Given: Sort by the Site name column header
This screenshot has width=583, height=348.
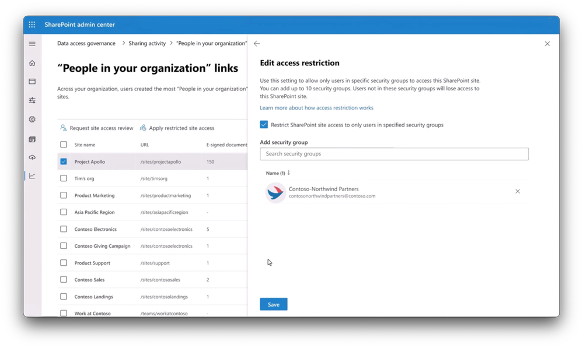Looking at the screenshot, I should point(85,145).
